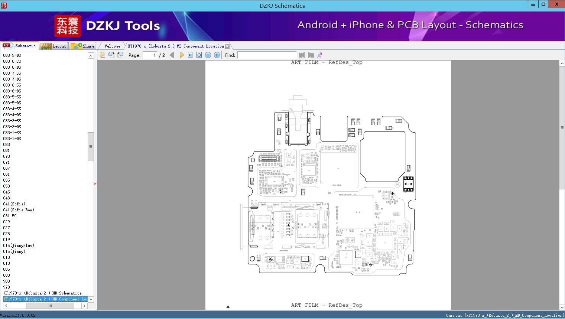The height and width of the screenshot is (319, 565).
Task: Select model 013 in the list
Action: 6,257
